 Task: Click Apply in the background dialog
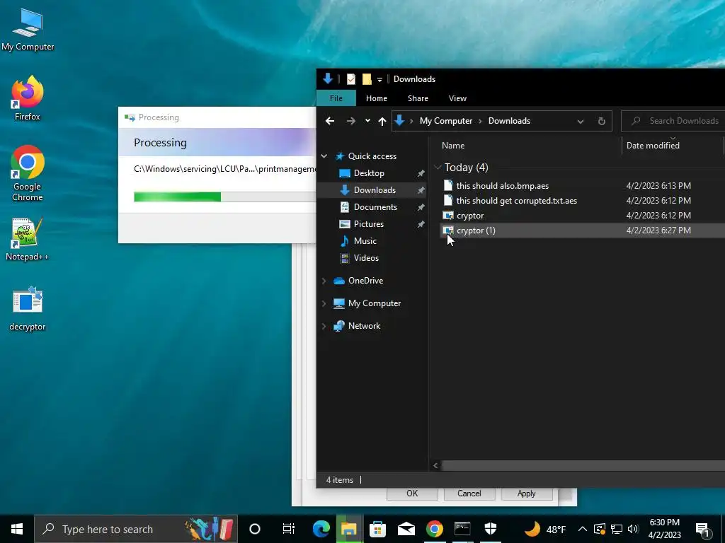pos(527,493)
